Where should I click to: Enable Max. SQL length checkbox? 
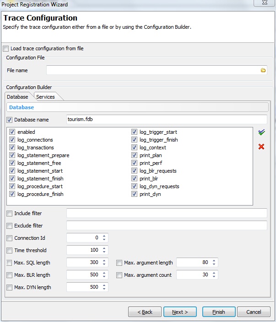click(x=9, y=263)
